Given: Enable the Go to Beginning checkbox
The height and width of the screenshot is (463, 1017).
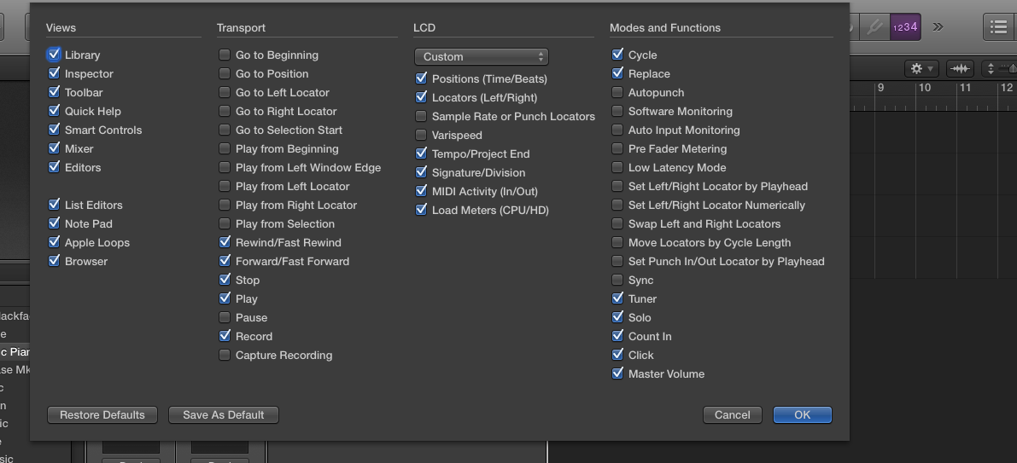Looking at the screenshot, I should 225,55.
